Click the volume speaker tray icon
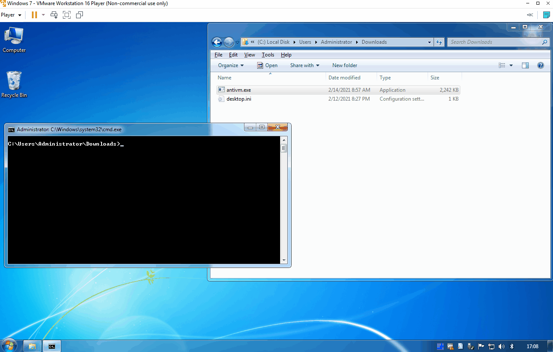 coord(502,346)
